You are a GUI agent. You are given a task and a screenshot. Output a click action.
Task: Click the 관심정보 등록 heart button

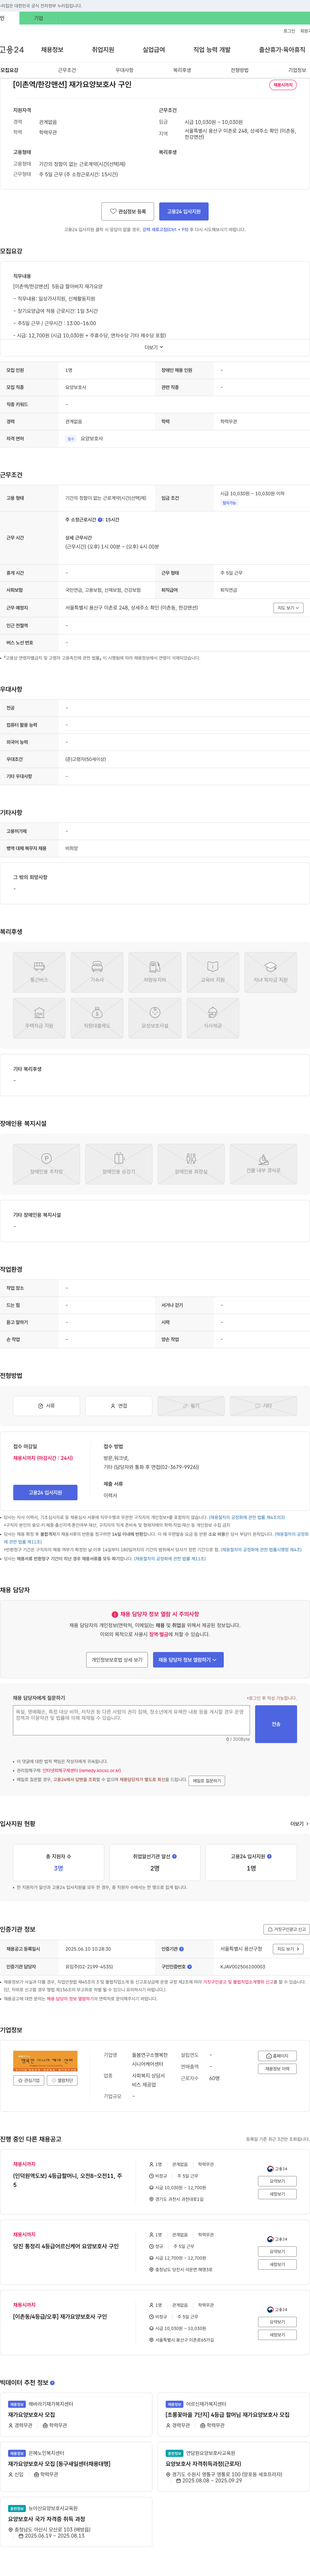click(128, 211)
